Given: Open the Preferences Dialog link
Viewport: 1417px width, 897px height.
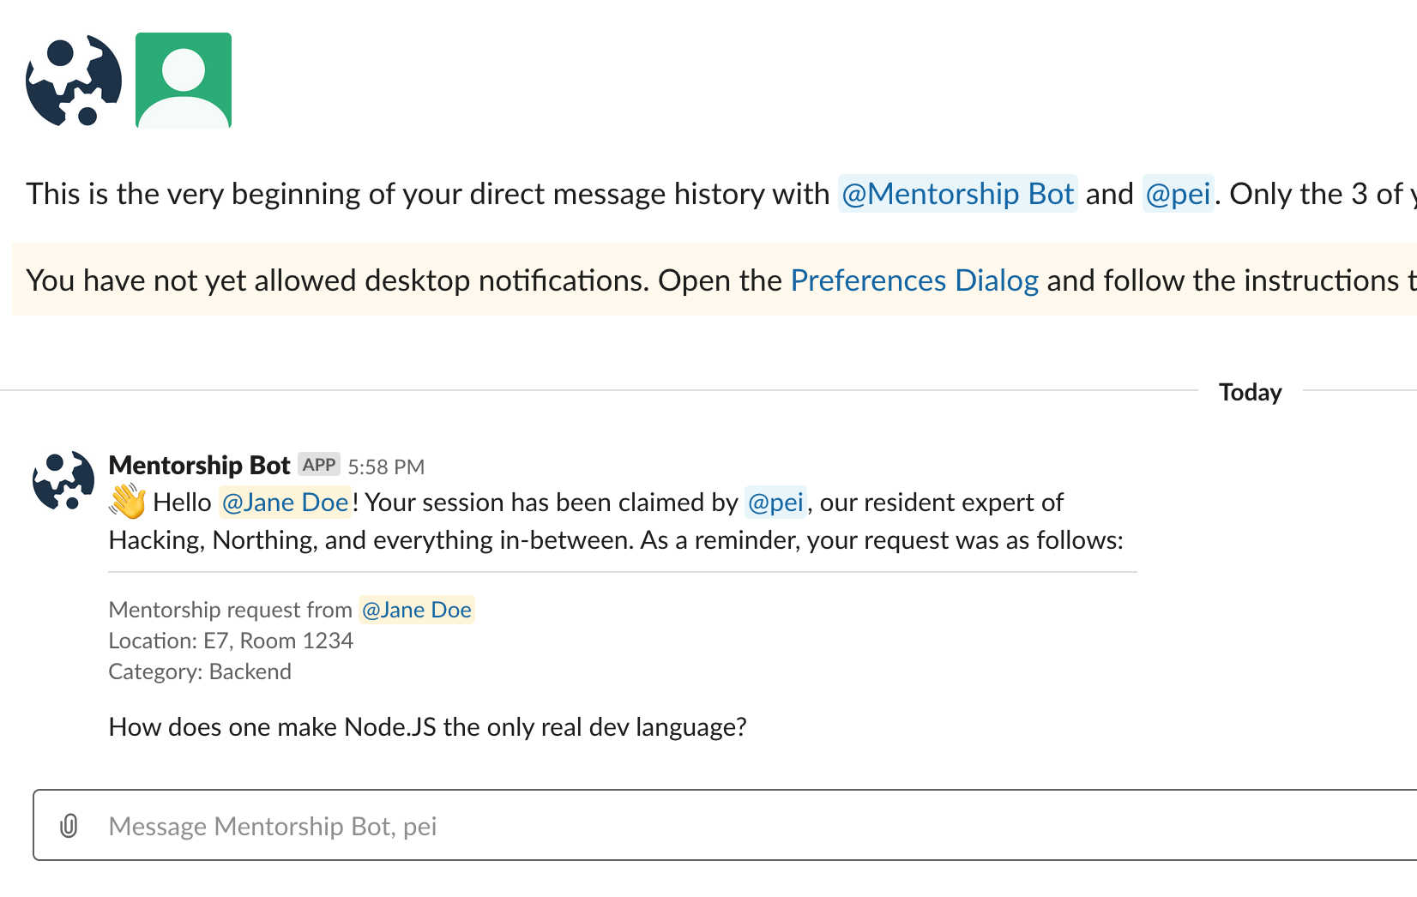Looking at the screenshot, I should [x=914, y=280].
